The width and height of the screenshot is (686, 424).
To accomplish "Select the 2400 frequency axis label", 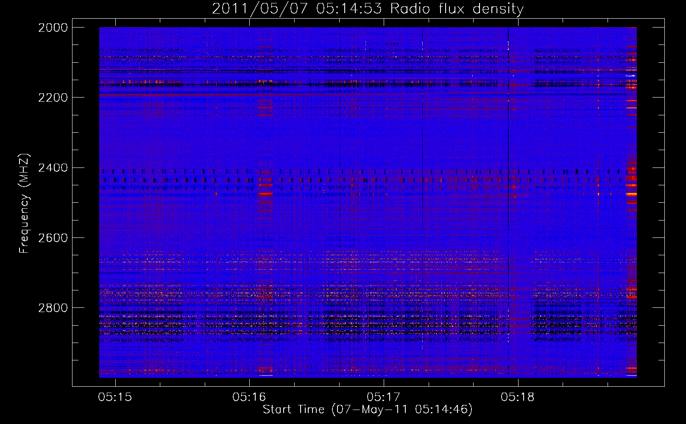I will 53,168.
